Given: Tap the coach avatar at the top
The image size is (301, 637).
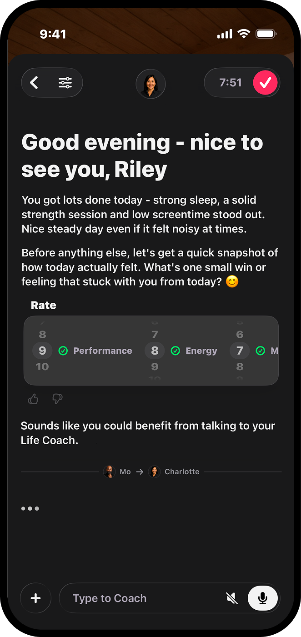Looking at the screenshot, I should click(150, 84).
